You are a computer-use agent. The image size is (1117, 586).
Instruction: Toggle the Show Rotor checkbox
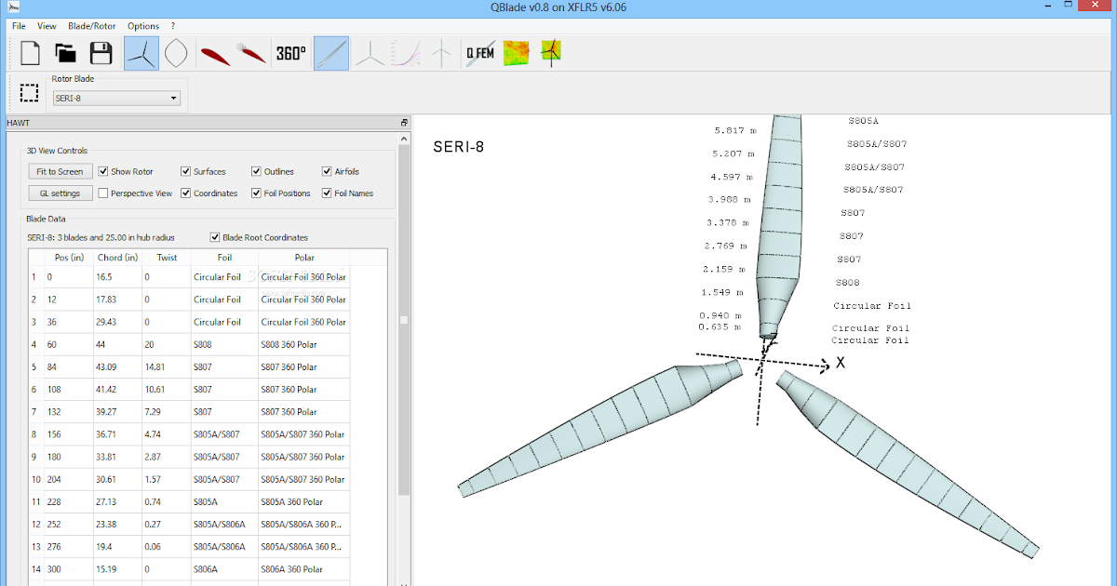(x=103, y=171)
